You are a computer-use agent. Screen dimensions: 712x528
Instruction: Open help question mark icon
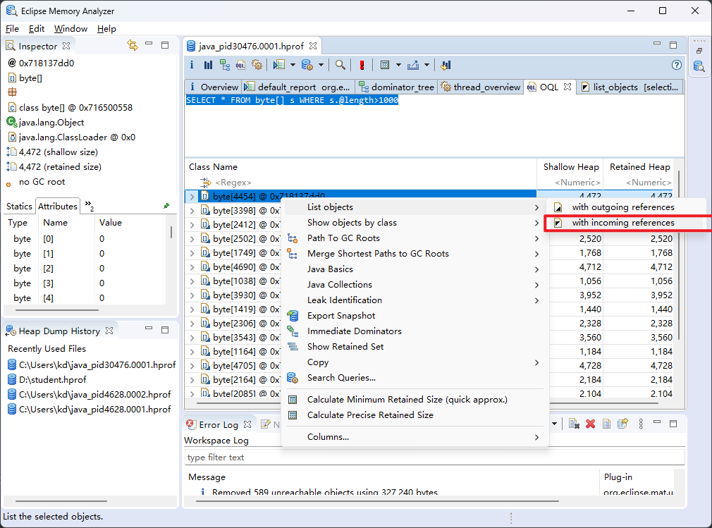pos(677,65)
